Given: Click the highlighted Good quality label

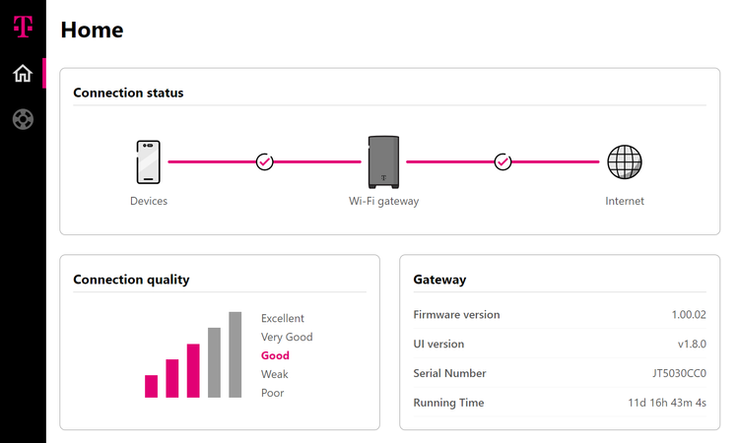Looking at the screenshot, I should click(x=275, y=355).
